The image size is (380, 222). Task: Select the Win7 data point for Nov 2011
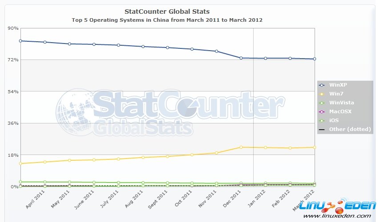216,153
